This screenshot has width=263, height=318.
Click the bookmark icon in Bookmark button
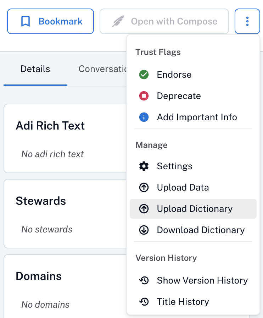click(26, 22)
